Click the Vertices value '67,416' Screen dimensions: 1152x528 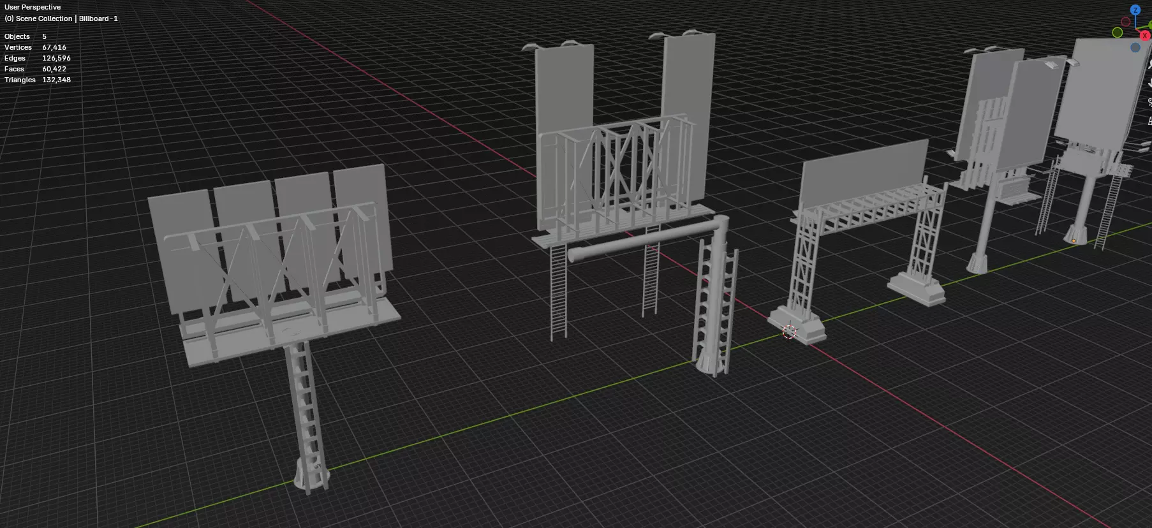click(54, 47)
